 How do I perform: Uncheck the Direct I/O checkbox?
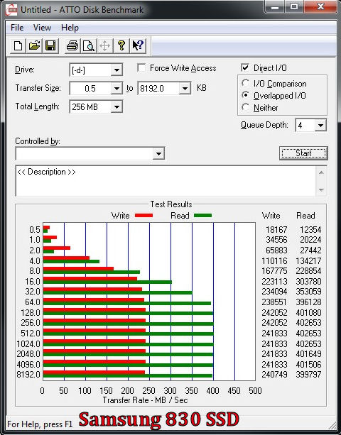(x=245, y=67)
